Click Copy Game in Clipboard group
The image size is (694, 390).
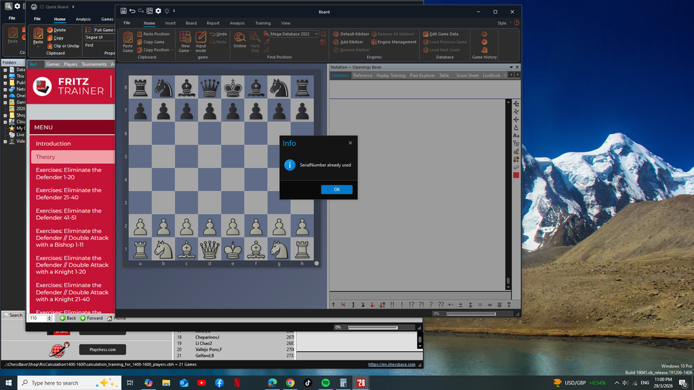(x=150, y=42)
